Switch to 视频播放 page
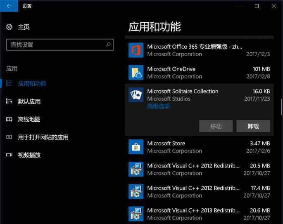283x224 pixels. 29,155
